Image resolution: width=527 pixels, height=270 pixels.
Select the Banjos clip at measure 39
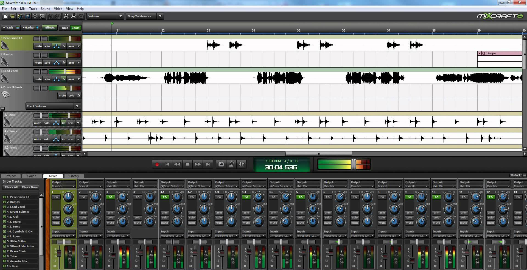tap(500, 53)
